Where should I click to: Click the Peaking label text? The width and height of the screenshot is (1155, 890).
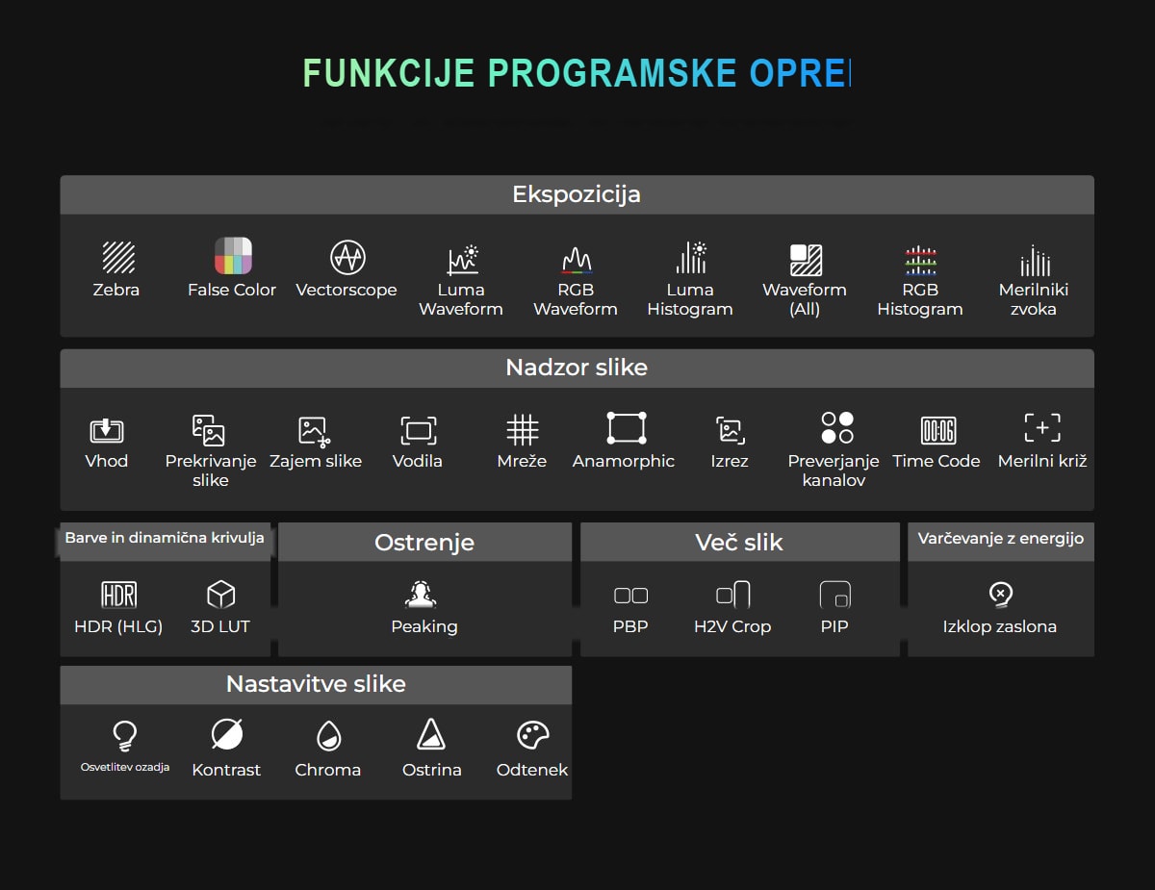pyautogui.click(x=424, y=626)
